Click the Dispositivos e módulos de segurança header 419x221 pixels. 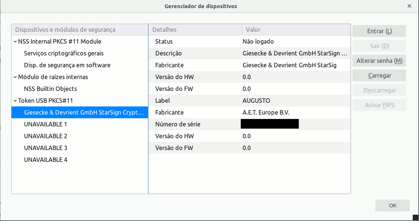(x=80, y=30)
